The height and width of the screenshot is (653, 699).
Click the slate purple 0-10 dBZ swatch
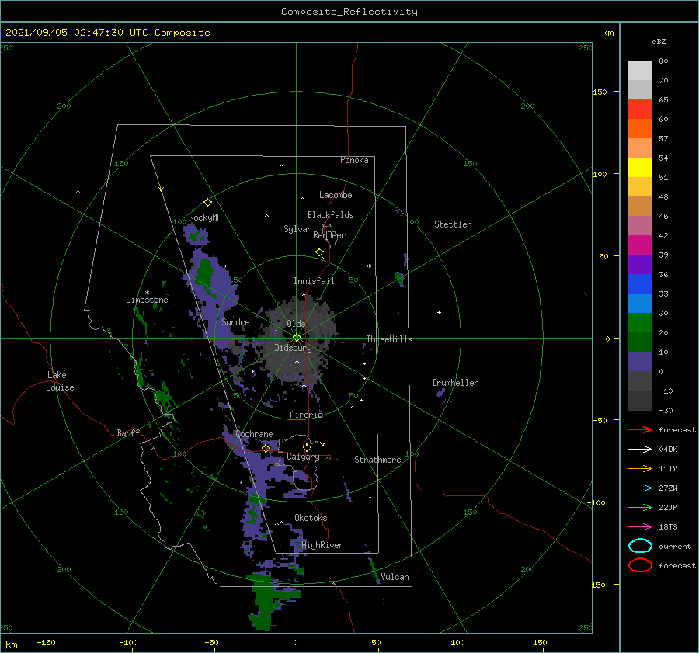point(640,362)
